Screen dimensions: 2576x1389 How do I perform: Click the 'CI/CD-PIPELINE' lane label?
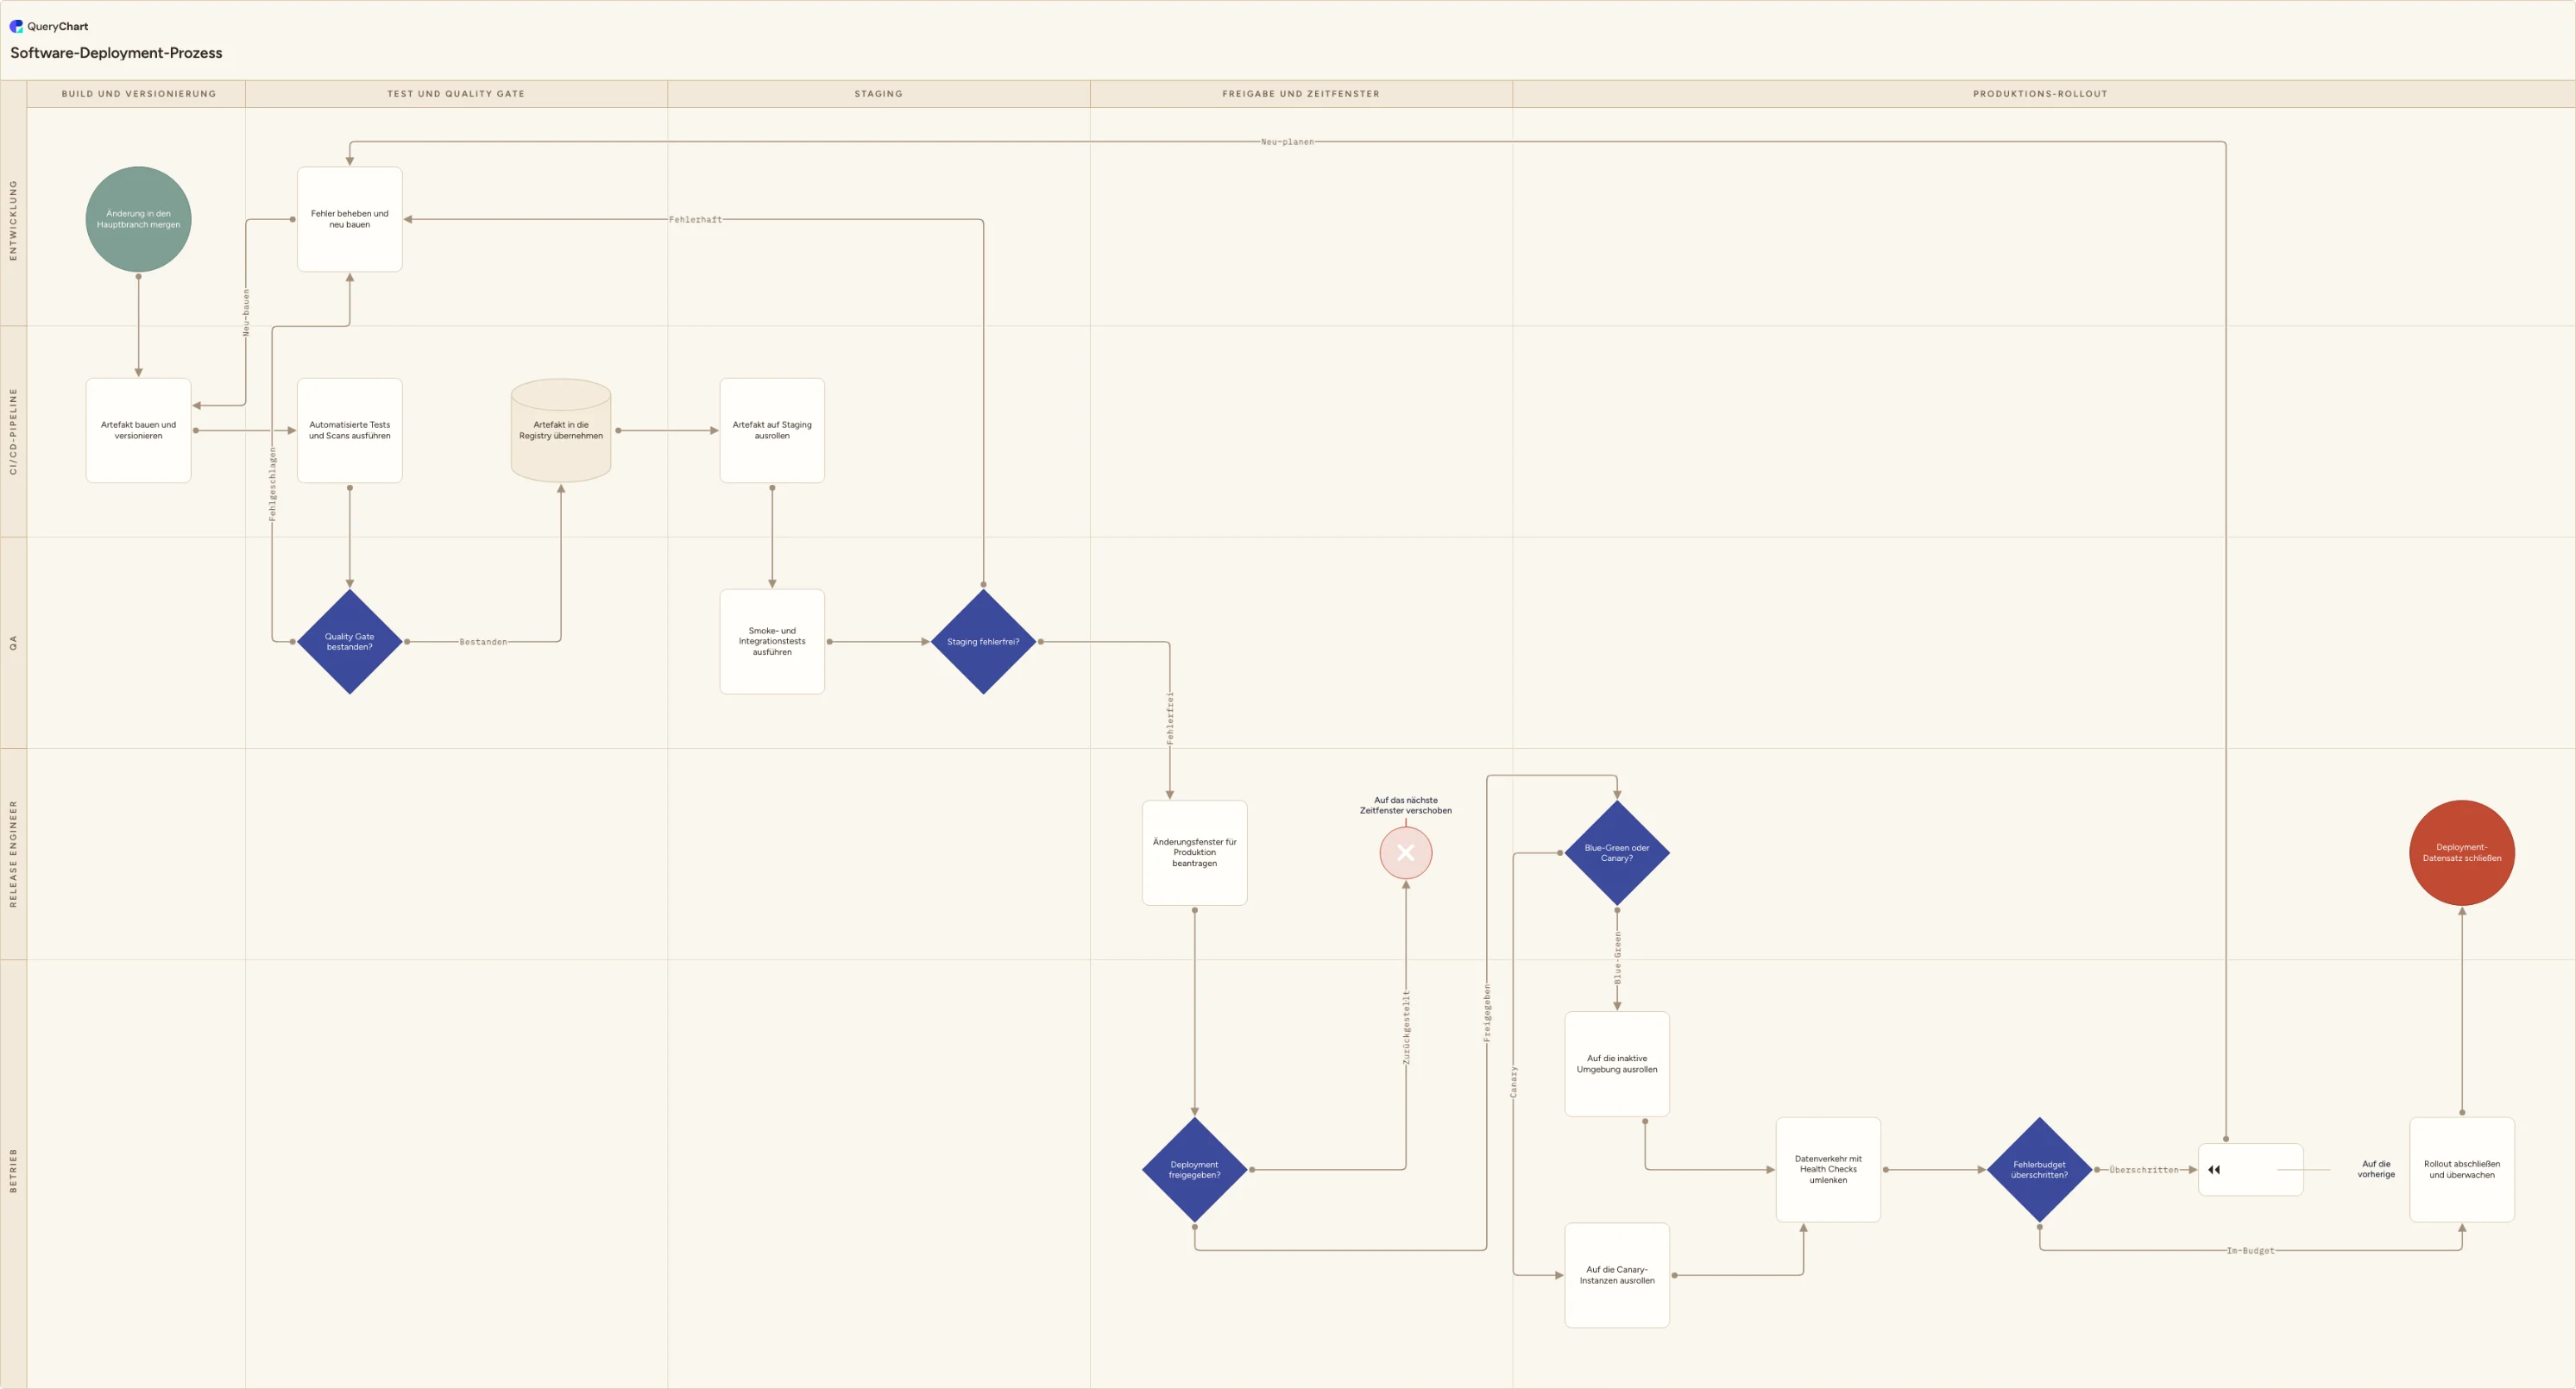pos(13,431)
